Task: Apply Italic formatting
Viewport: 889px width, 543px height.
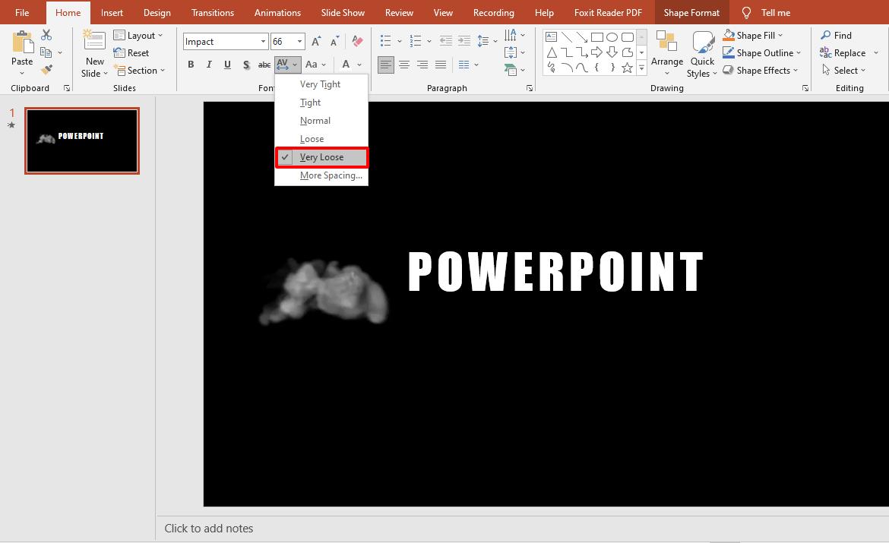Action: click(209, 65)
